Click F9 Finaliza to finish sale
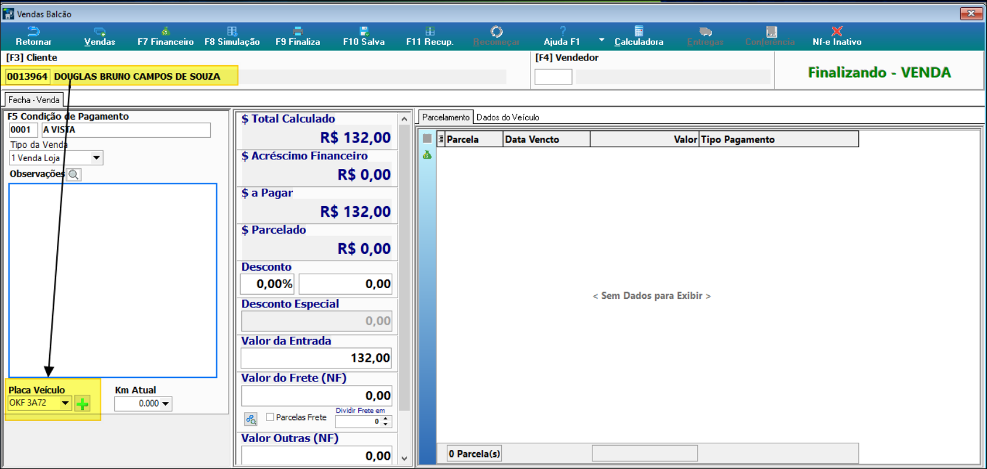 click(298, 36)
